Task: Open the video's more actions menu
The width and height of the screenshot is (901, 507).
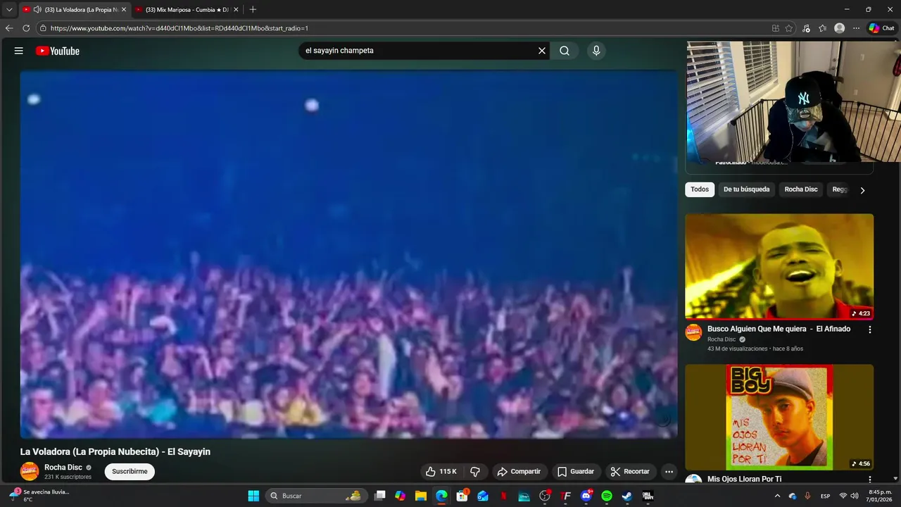Action: pyautogui.click(x=669, y=472)
